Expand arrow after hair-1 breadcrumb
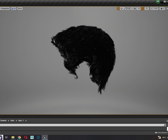 (x=26, y=121)
